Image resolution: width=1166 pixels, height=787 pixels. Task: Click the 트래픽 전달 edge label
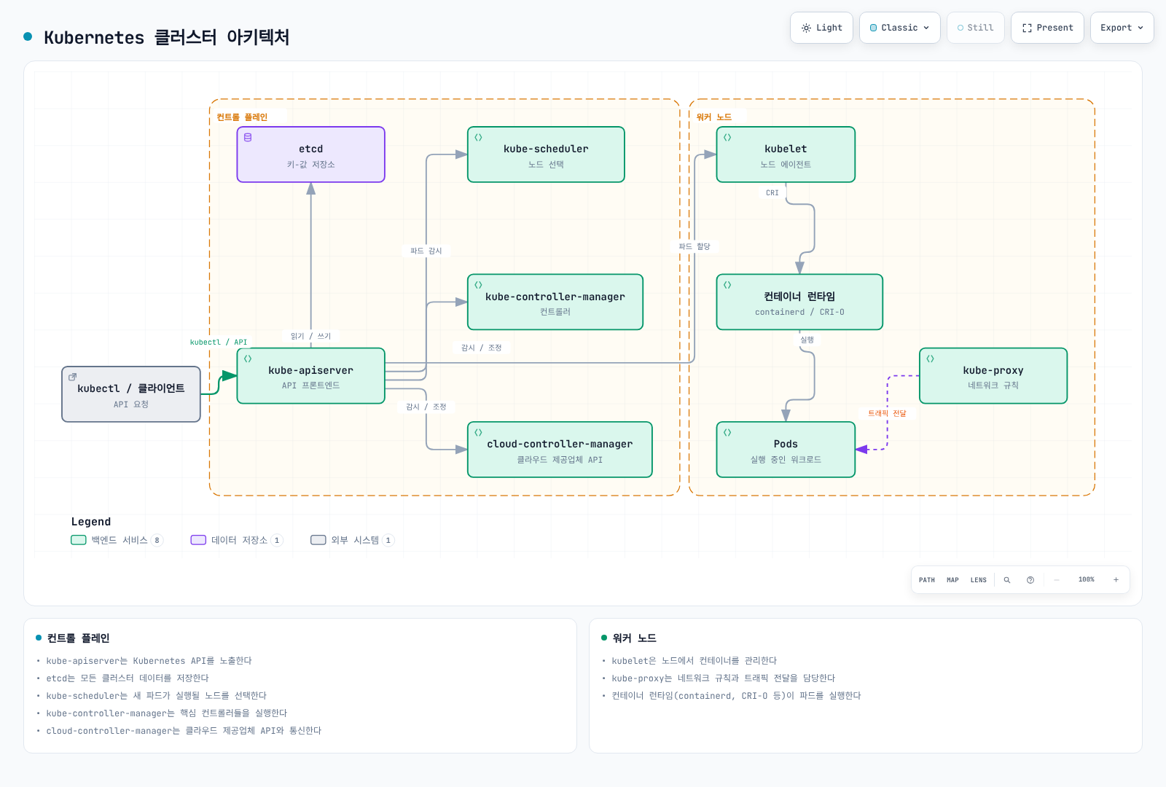(887, 413)
